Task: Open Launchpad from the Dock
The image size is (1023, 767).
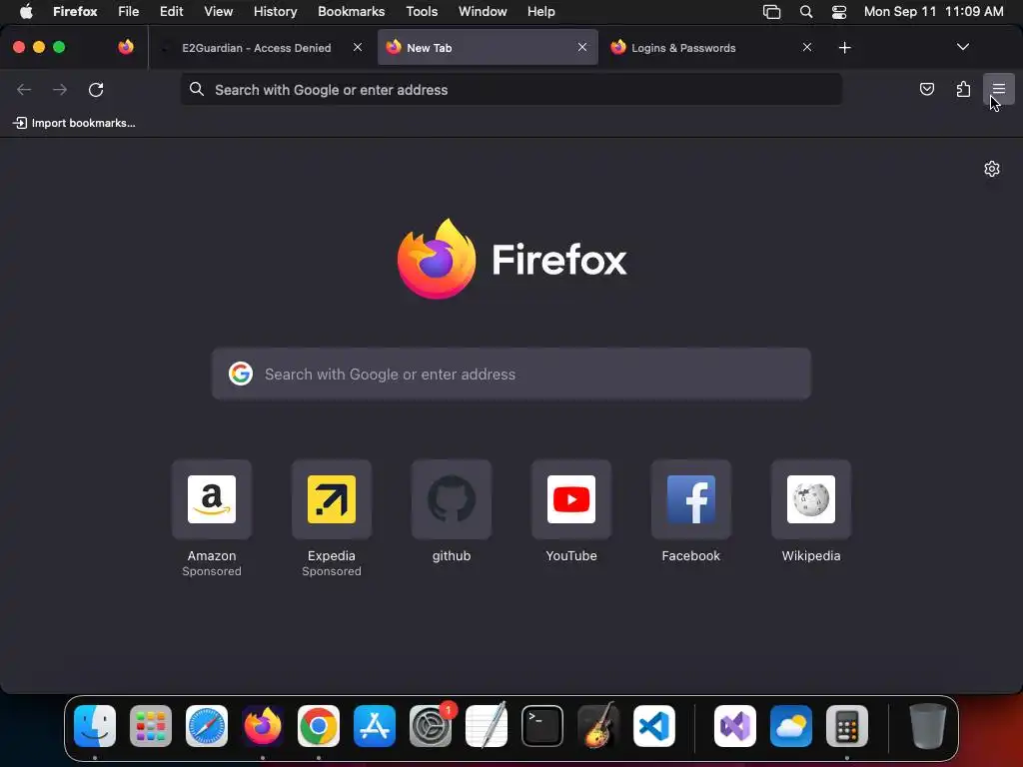Action: point(151,726)
